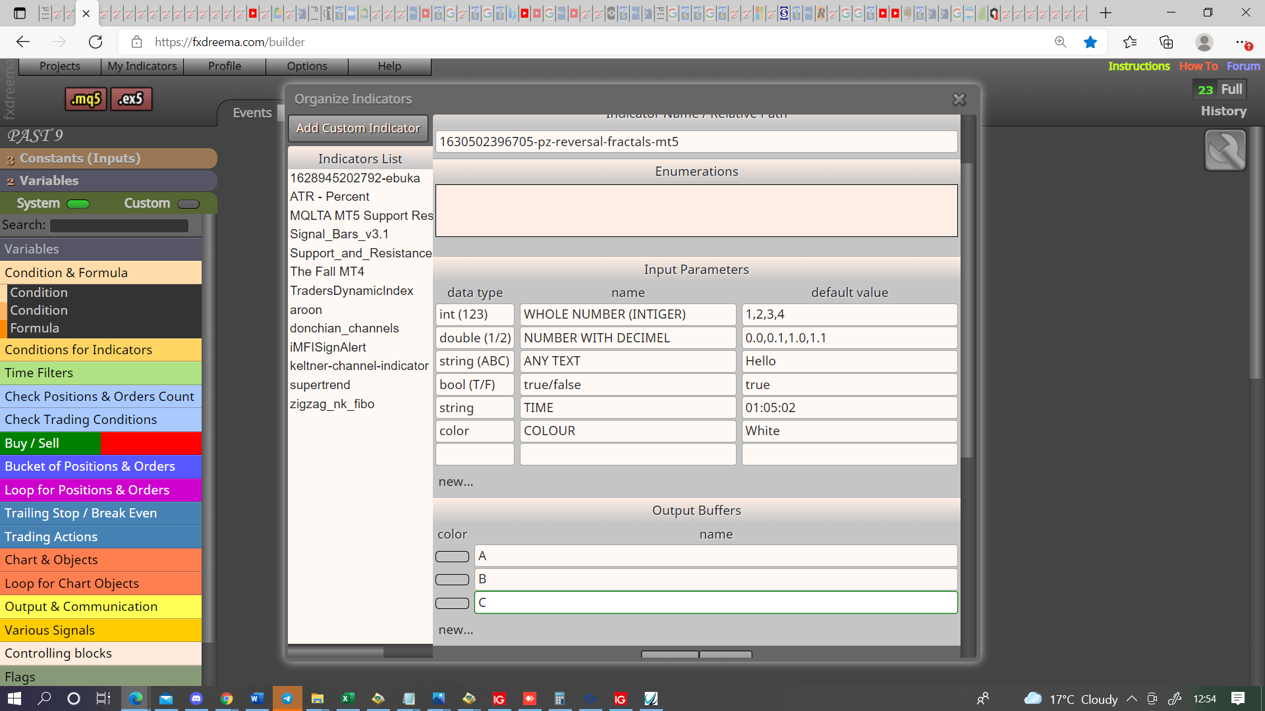Click the zoom magnifier in address bar

click(x=1061, y=42)
